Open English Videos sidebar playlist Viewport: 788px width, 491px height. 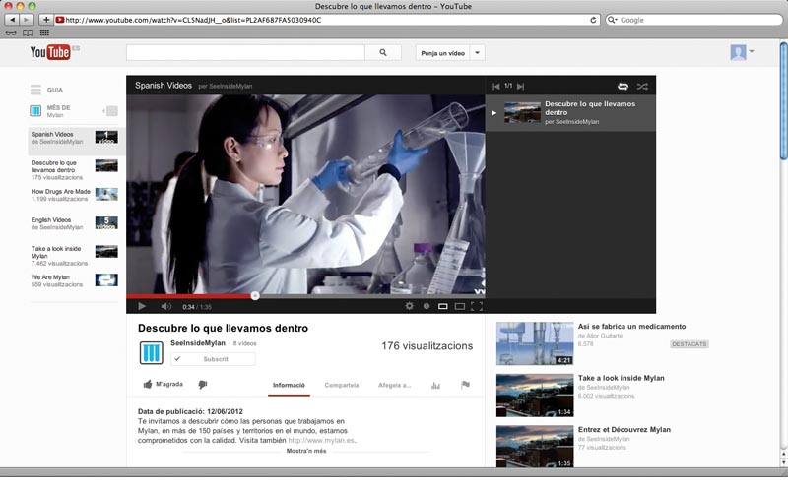(74, 223)
